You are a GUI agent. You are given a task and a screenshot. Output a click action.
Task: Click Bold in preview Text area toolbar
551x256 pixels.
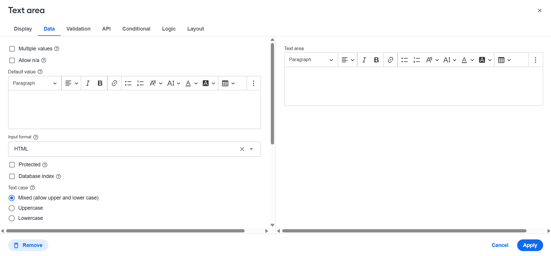(376, 60)
